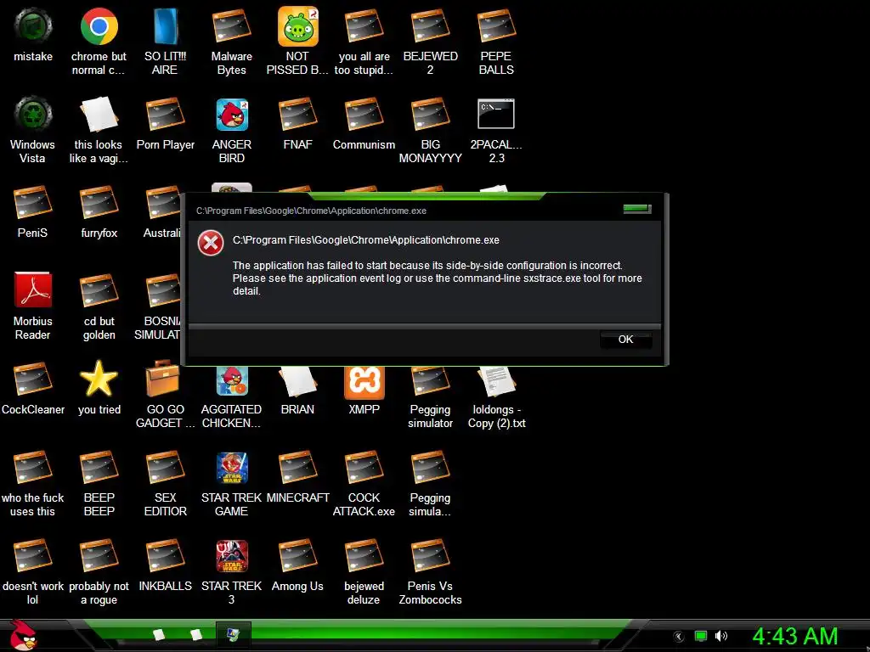Click the 'this looks like a vagi...' paper icon
The image size is (870, 652).
(x=99, y=130)
